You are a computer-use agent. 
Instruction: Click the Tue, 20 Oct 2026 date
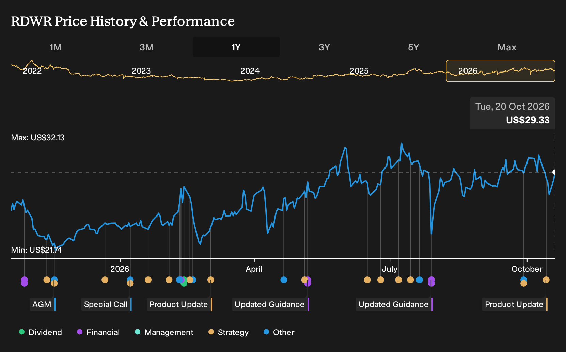click(513, 107)
